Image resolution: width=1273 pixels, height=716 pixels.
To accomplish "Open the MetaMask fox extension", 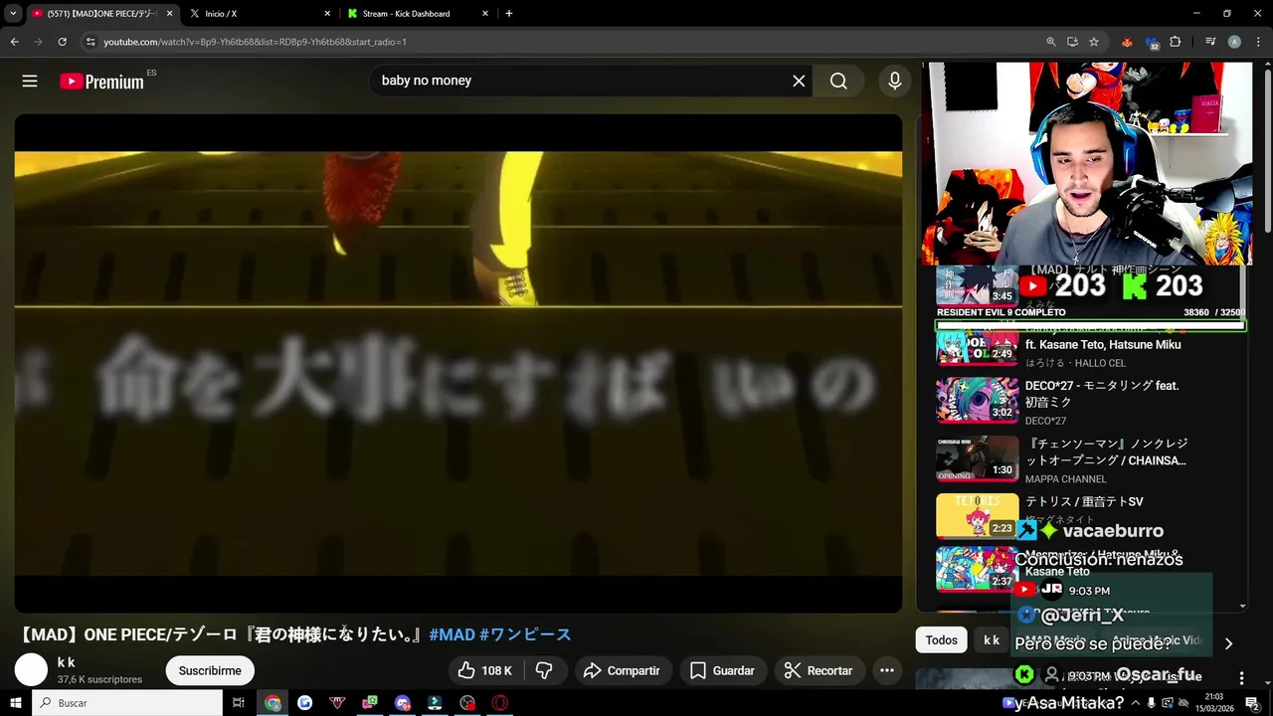I will pos(1127,42).
